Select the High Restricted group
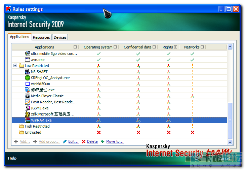The height and width of the screenshot is (170, 245). tap(119, 126)
